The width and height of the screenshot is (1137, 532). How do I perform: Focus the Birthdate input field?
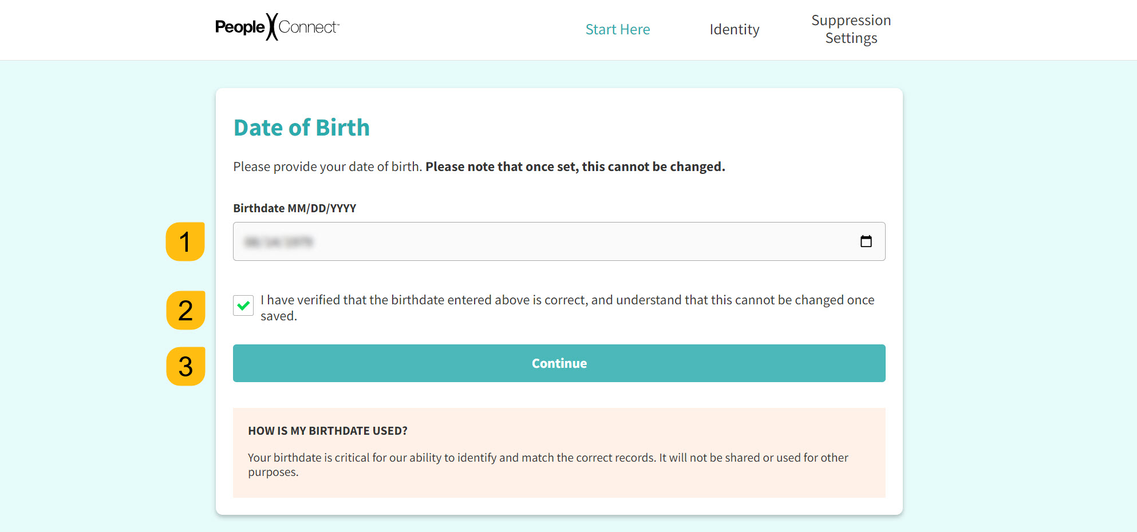pyautogui.click(x=559, y=241)
